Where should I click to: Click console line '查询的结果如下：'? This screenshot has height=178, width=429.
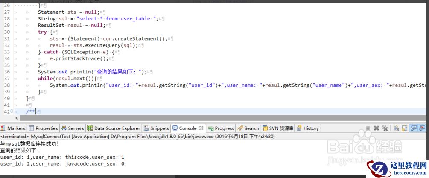click(20, 150)
